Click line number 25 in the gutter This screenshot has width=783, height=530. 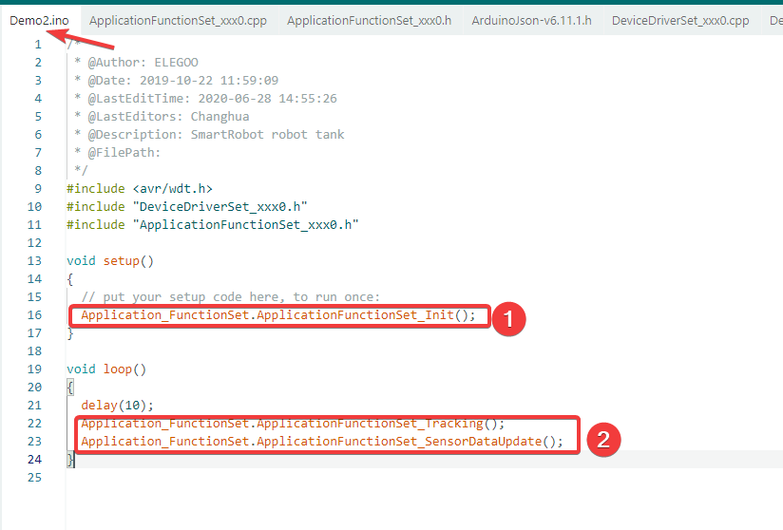pos(34,477)
